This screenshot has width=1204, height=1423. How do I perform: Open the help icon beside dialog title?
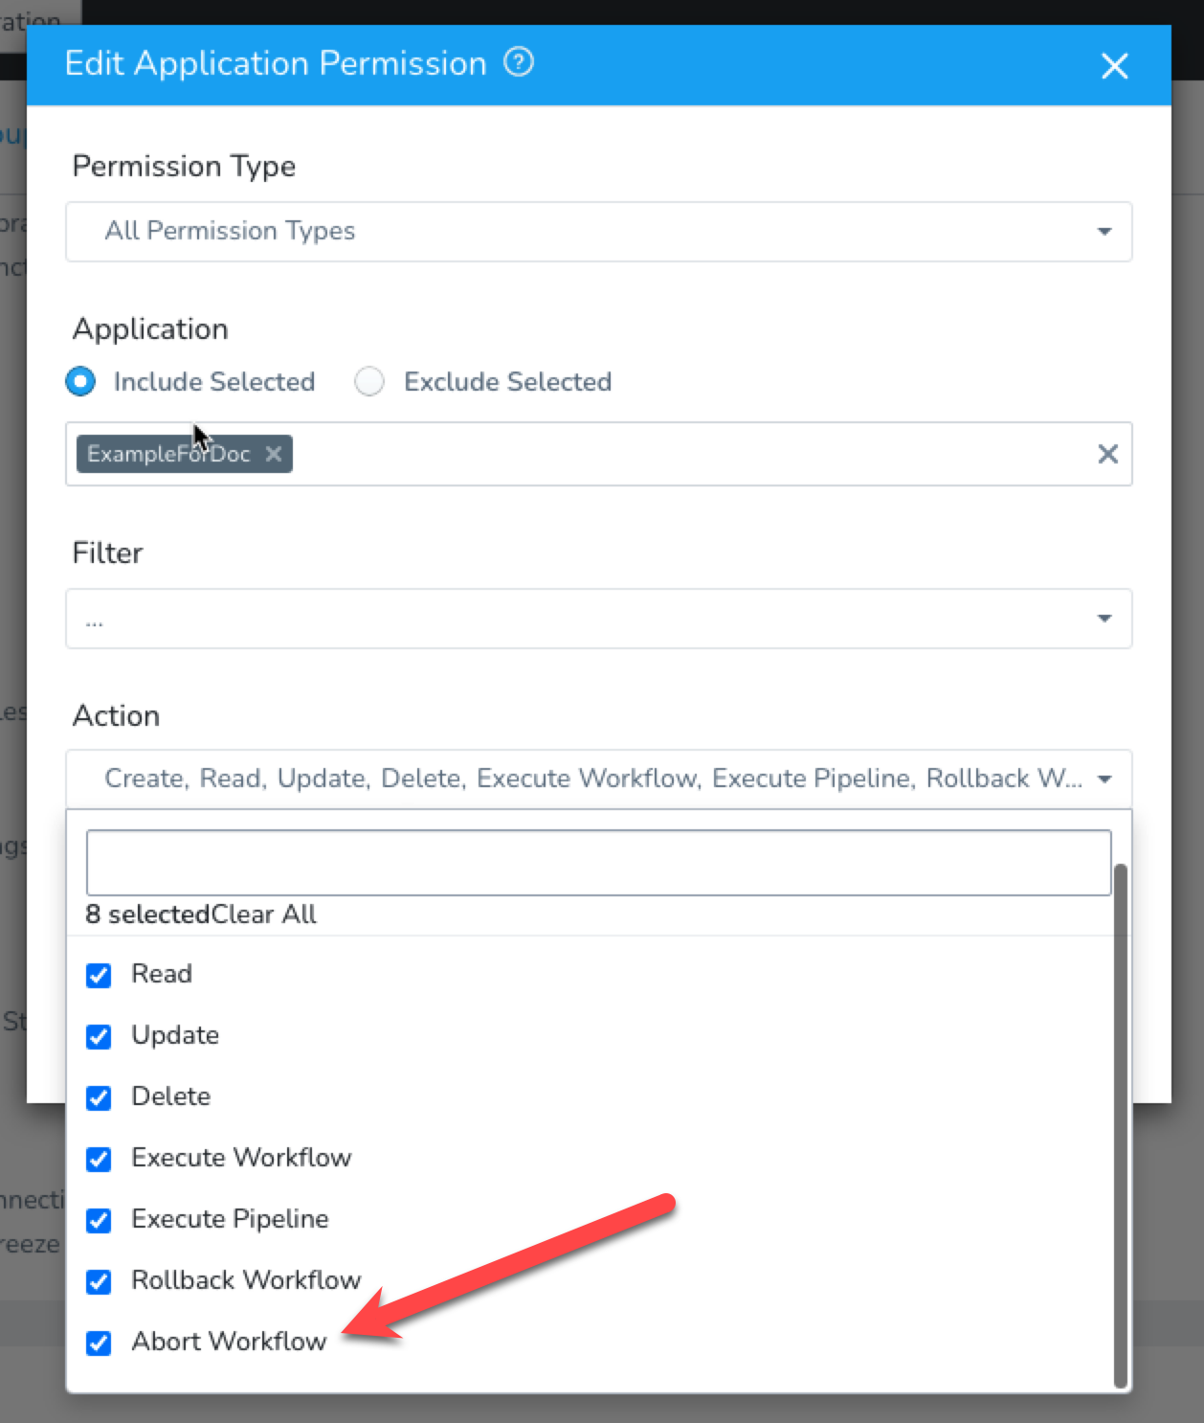[x=519, y=62]
